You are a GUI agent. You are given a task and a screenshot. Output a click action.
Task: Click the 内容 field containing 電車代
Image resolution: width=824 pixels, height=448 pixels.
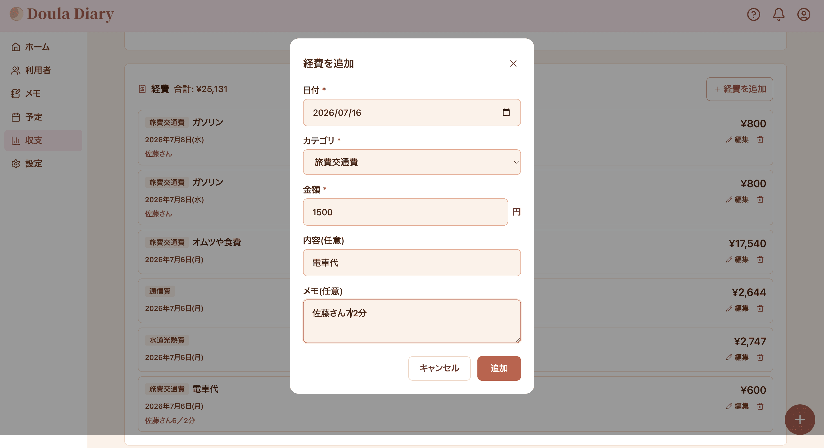412,263
